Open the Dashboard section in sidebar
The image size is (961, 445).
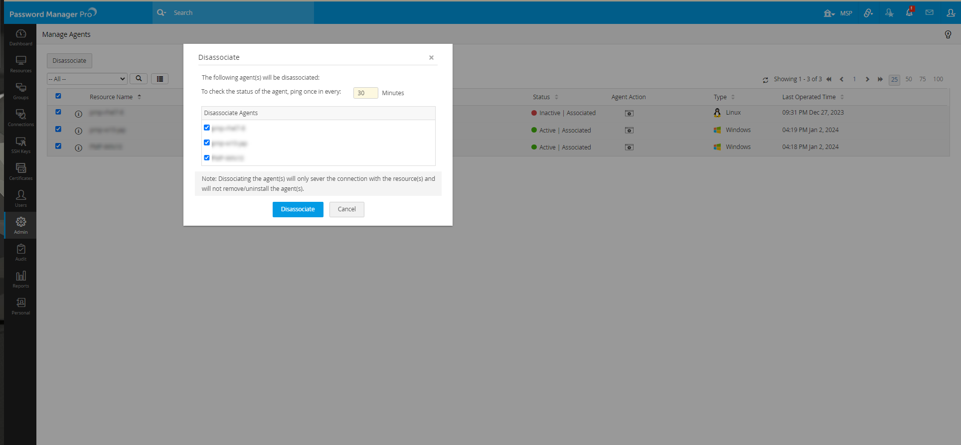point(20,37)
